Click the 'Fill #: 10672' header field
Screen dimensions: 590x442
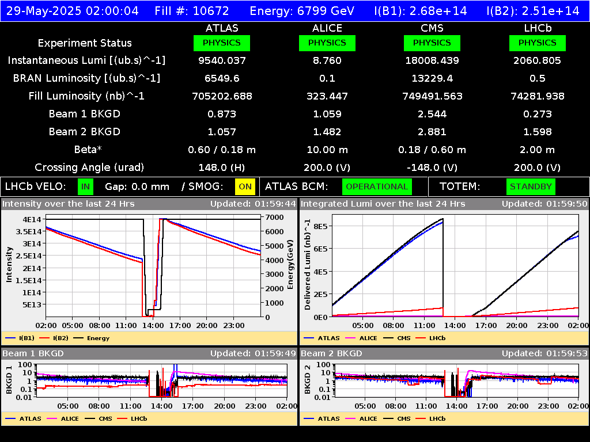coord(192,11)
